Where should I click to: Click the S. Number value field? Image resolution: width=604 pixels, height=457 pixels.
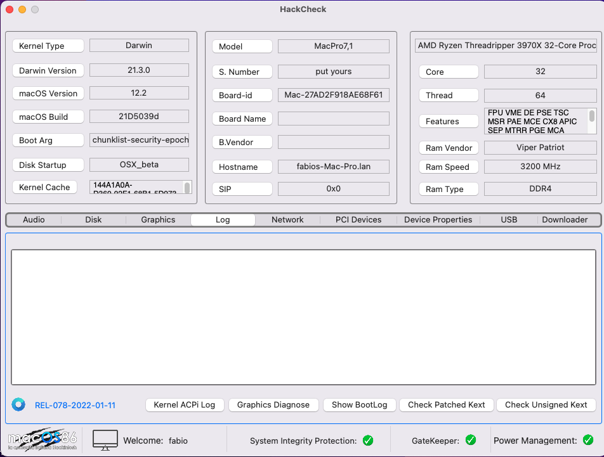pyautogui.click(x=333, y=72)
